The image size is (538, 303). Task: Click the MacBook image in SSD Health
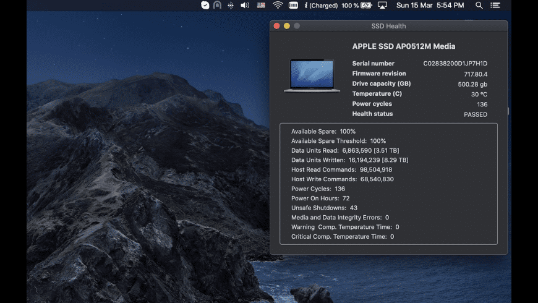click(312, 75)
